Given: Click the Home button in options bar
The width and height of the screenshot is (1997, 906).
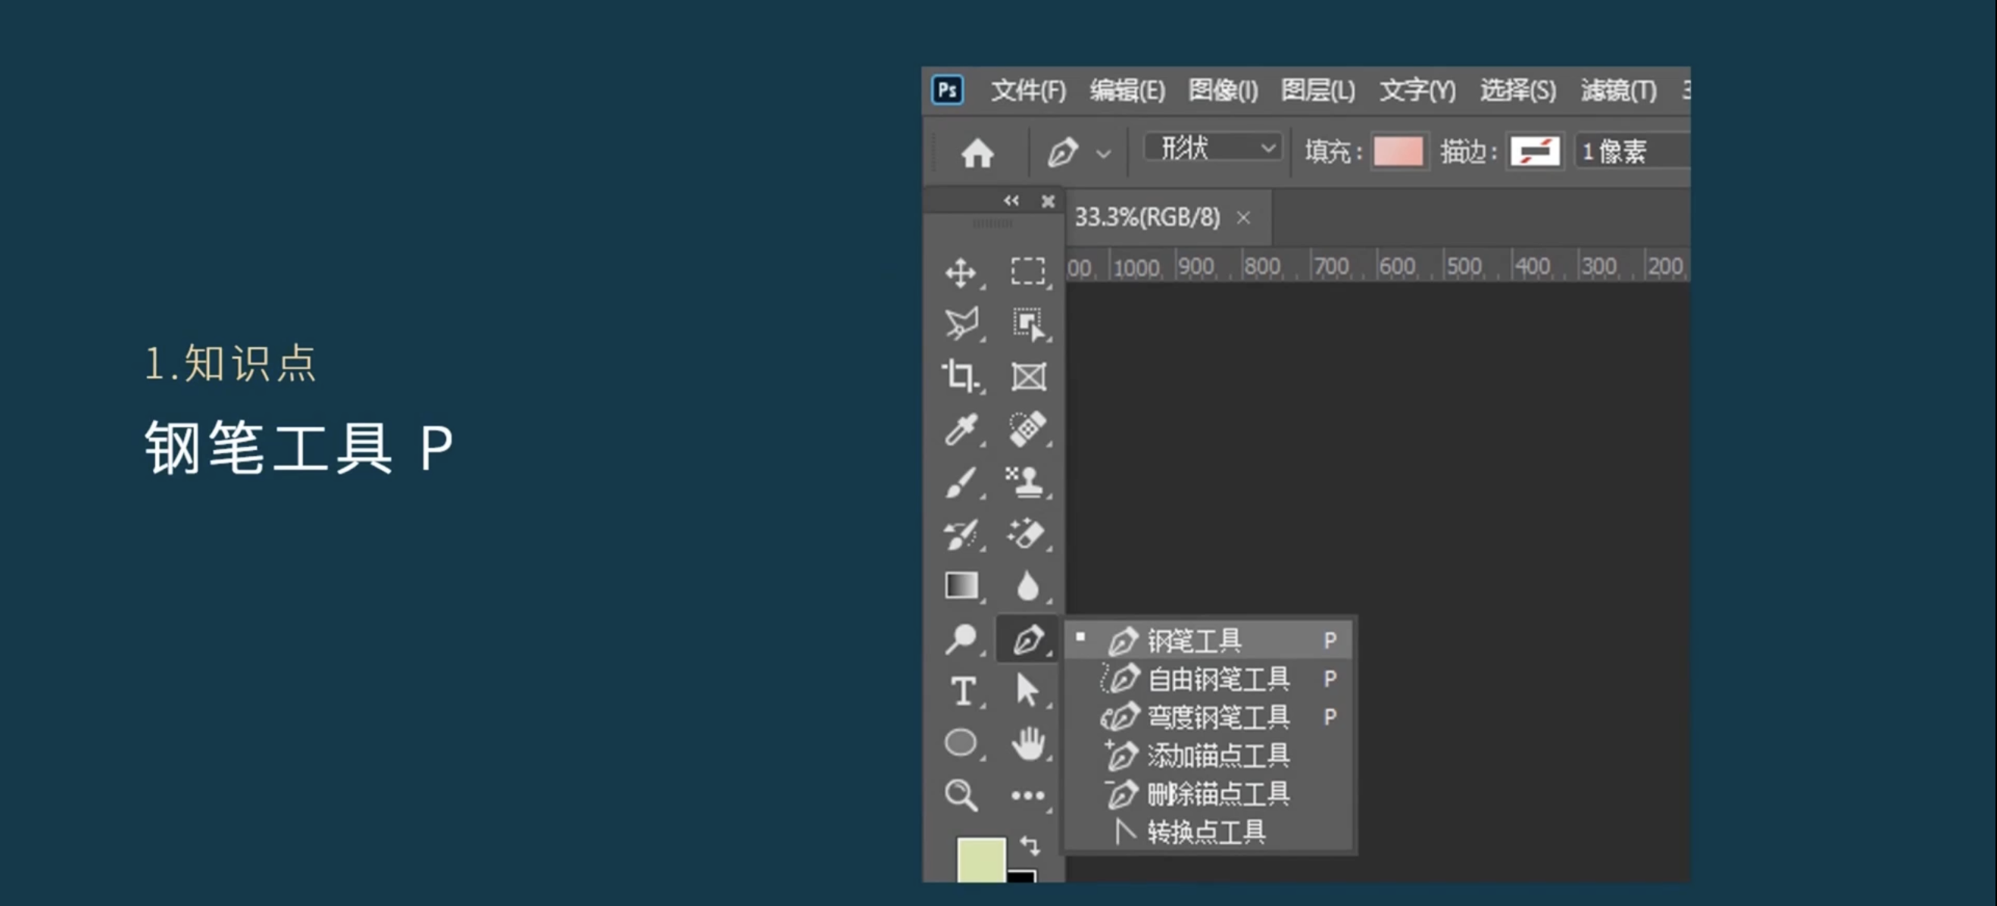Looking at the screenshot, I should tap(977, 153).
